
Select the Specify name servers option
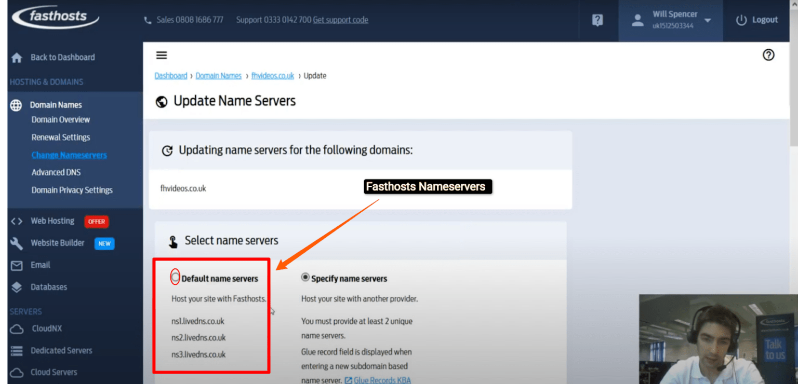[307, 278]
